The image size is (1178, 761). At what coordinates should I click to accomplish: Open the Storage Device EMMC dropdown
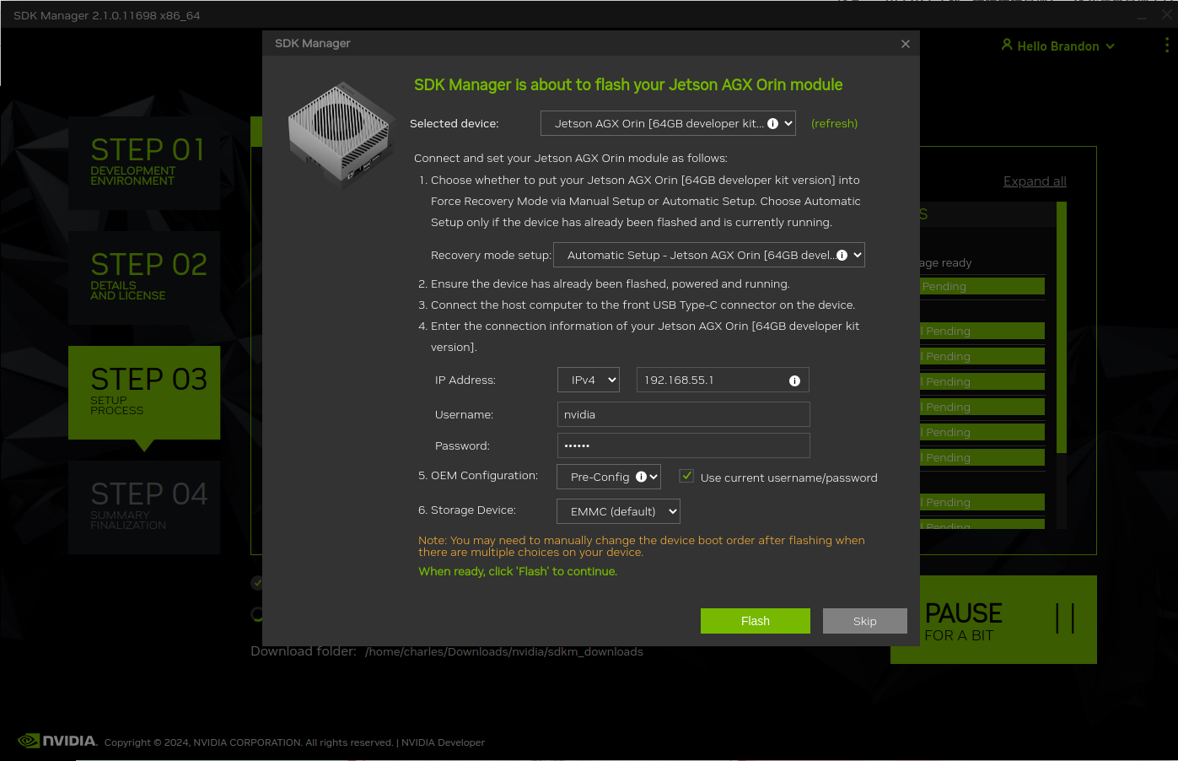[x=619, y=511]
